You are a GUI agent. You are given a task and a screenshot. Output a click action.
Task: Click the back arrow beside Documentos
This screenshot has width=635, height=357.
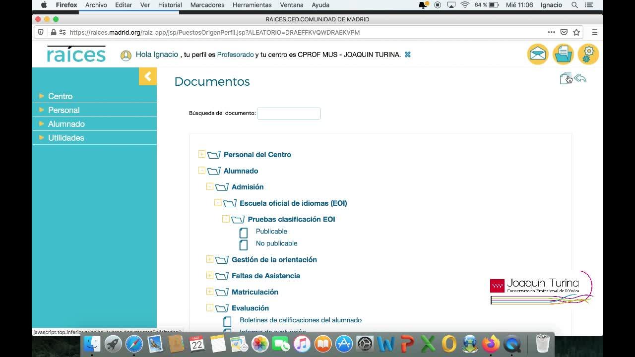coord(580,78)
